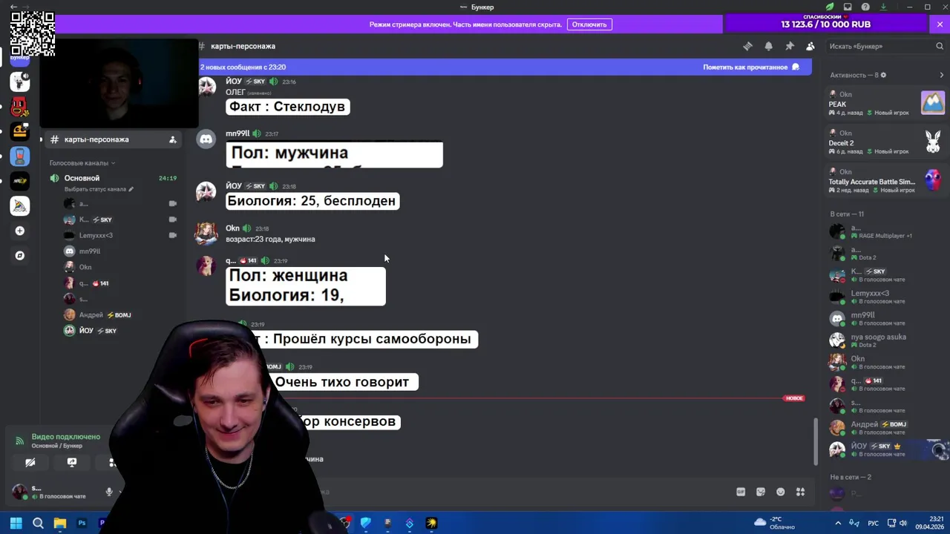
Task: Click the search field «Бункер»
Action: (885, 46)
